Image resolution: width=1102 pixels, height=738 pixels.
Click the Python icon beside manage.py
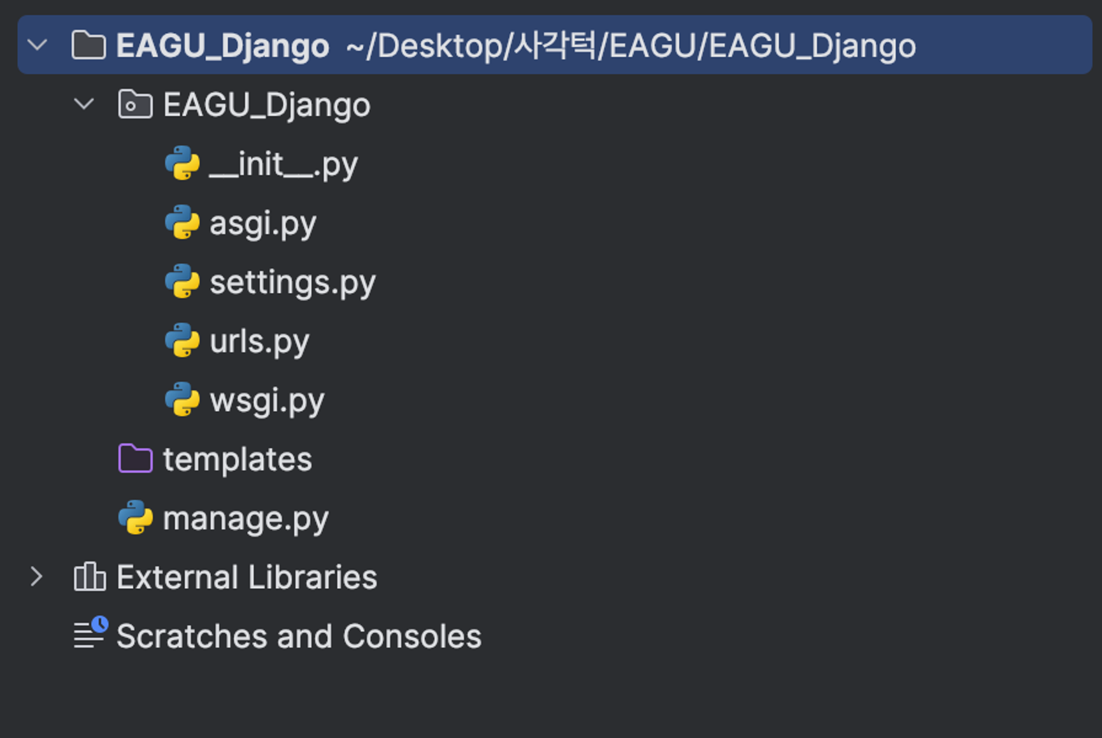click(x=136, y=517)
